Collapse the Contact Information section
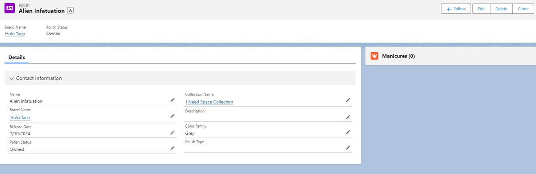The image size is (536, 174). click(180, 78)
